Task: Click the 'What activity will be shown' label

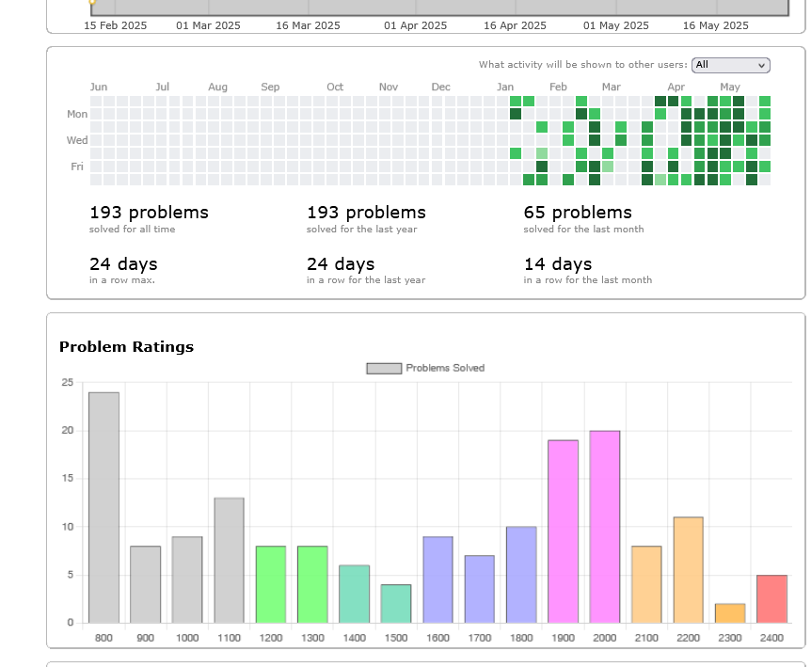Action: point(583,65)
